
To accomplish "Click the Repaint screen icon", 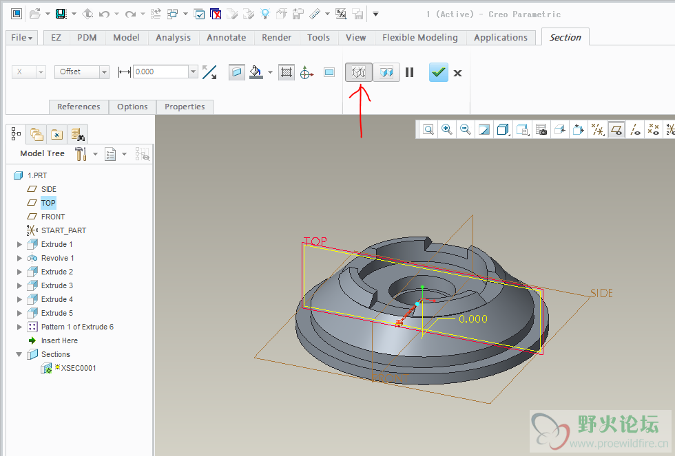I will point(484,129).
